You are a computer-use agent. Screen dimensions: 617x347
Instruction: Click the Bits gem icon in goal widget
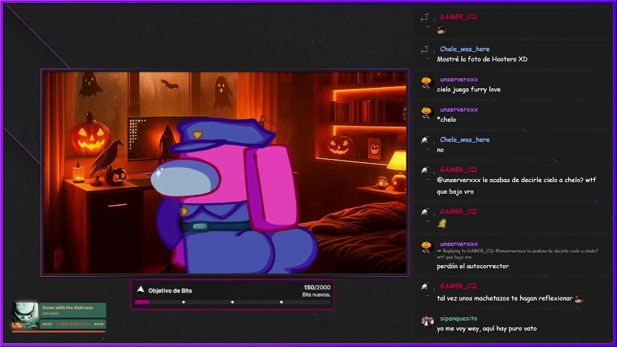[141, 290]
